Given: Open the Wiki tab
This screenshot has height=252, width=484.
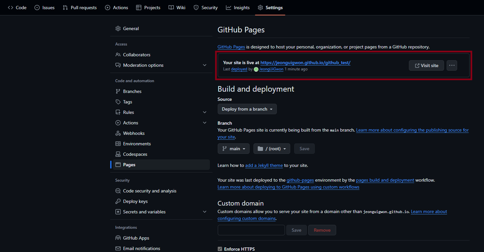Looking at the screenshot, I should 177,8.
